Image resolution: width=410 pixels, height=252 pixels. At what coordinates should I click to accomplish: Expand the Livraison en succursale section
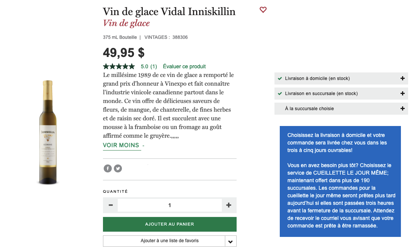[402, 93]
